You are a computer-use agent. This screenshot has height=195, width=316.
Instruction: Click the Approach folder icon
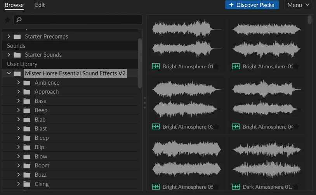click(27, 92)
